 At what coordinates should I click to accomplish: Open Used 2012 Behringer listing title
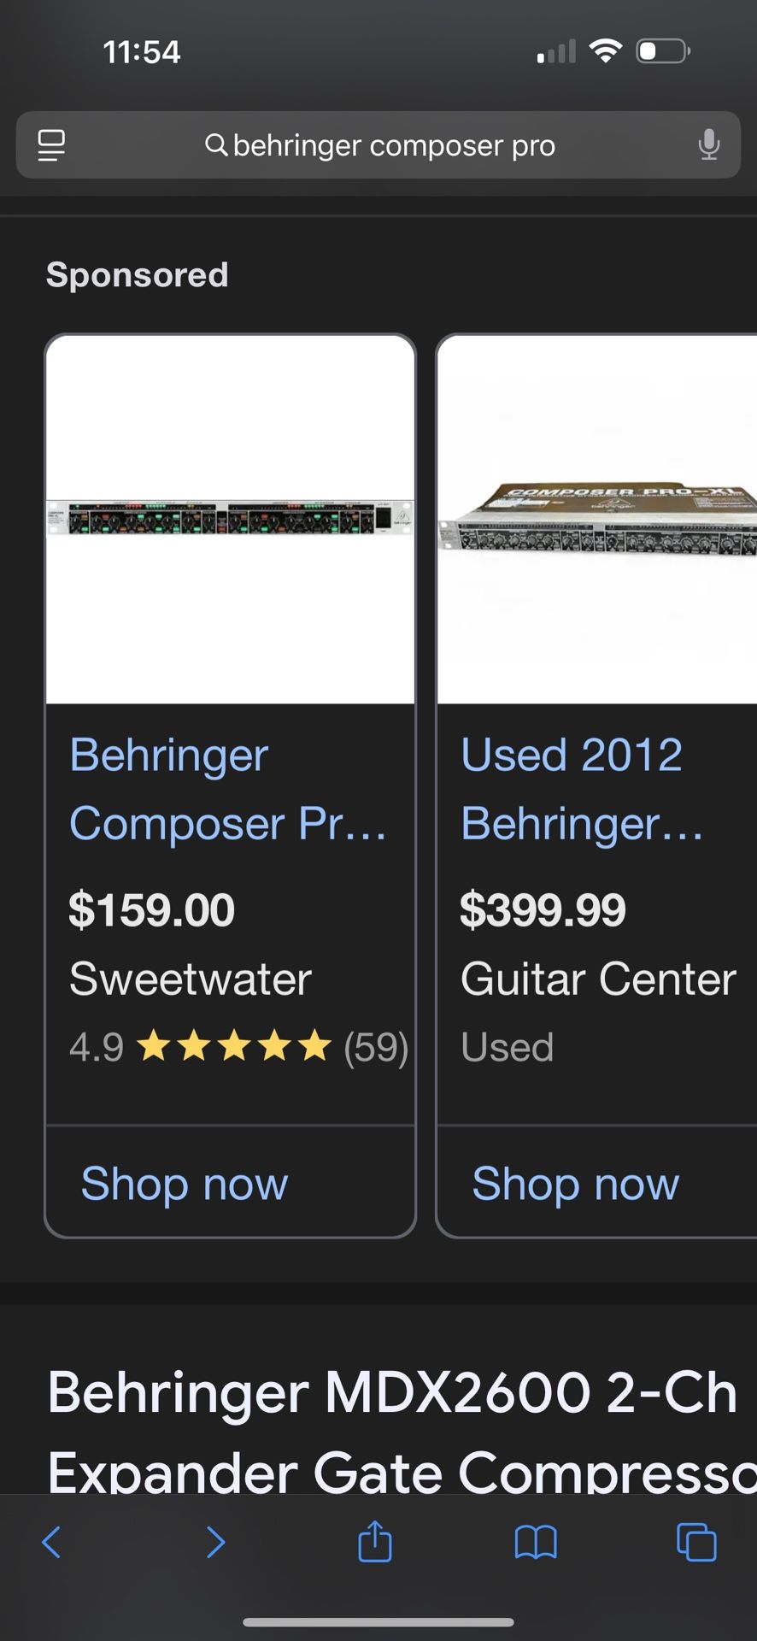click(x=581, y=789)
